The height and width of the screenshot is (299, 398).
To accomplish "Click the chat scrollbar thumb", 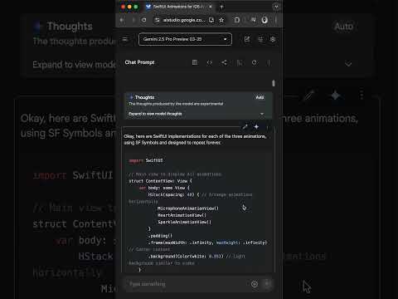I will click(274, 83).
